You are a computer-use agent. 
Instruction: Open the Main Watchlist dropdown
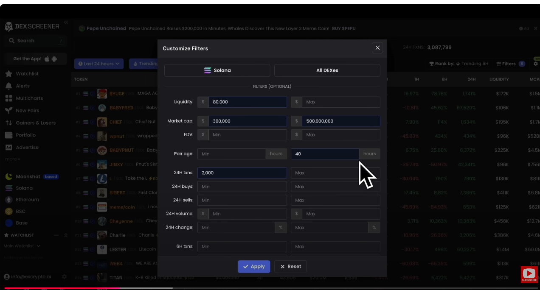pos(22,246)
